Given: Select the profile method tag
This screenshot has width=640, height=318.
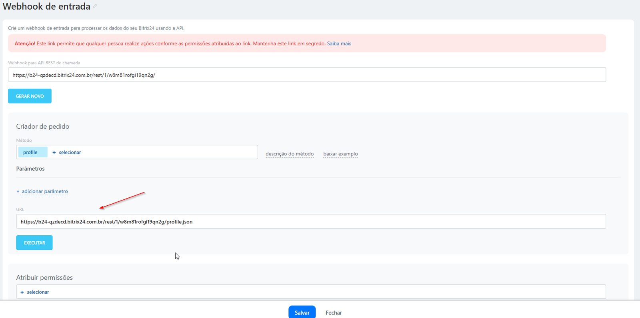Looking at the screenshot, I should click(x=33, y=152).
